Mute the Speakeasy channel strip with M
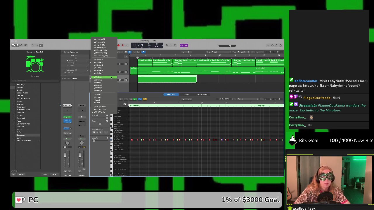The height and width of the screenshot is (210, 374). pos(65,171)
